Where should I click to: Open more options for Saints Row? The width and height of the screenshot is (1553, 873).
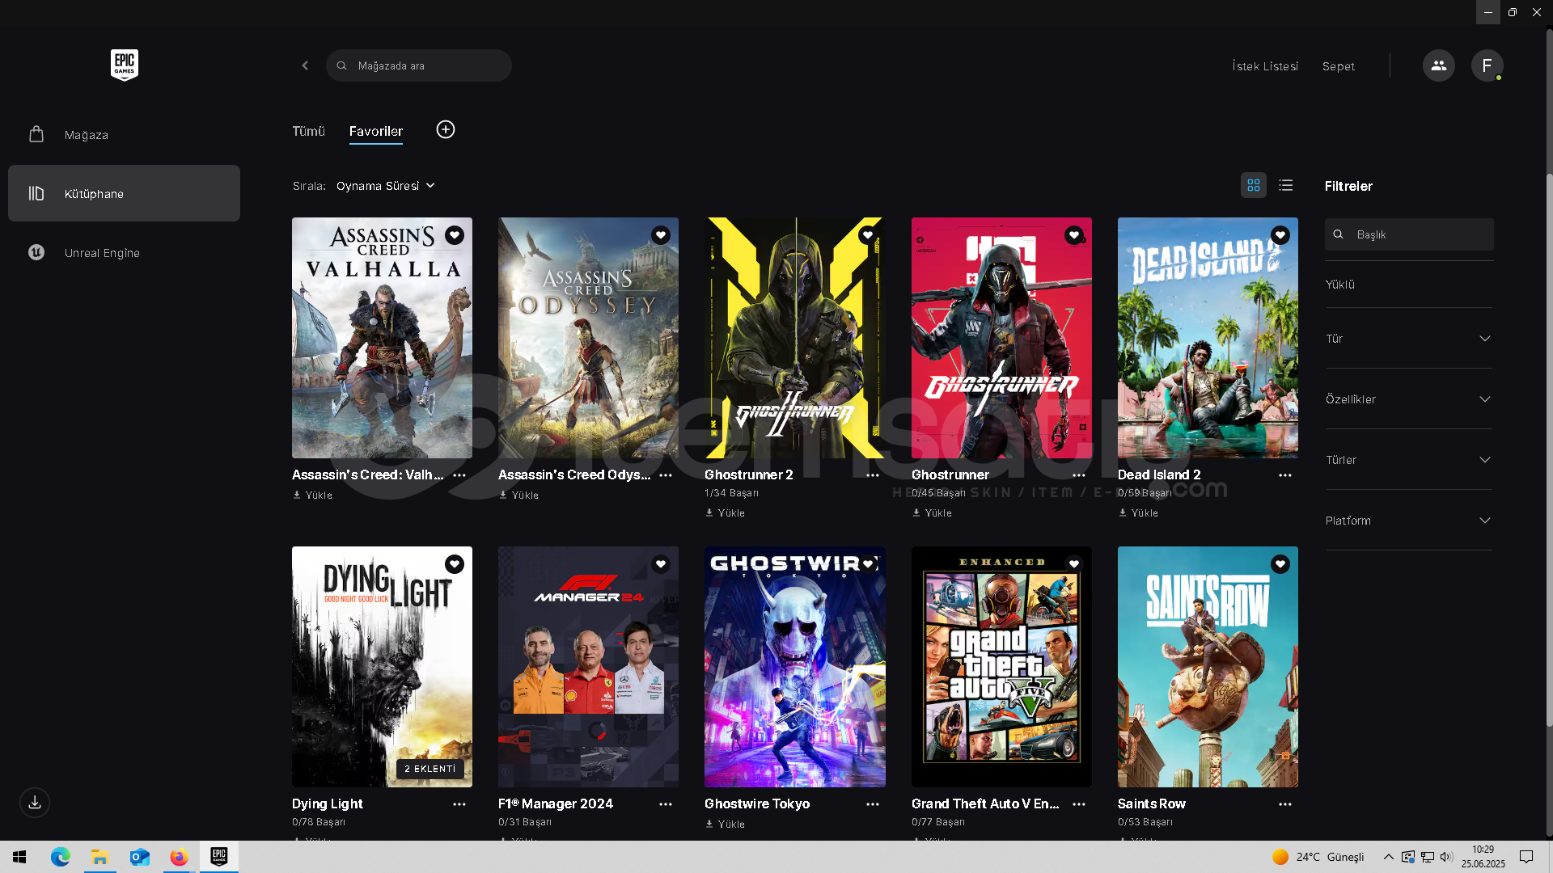click(1285, 804)
